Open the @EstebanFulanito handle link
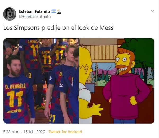The image size is (159, 138). pos(35,17)
